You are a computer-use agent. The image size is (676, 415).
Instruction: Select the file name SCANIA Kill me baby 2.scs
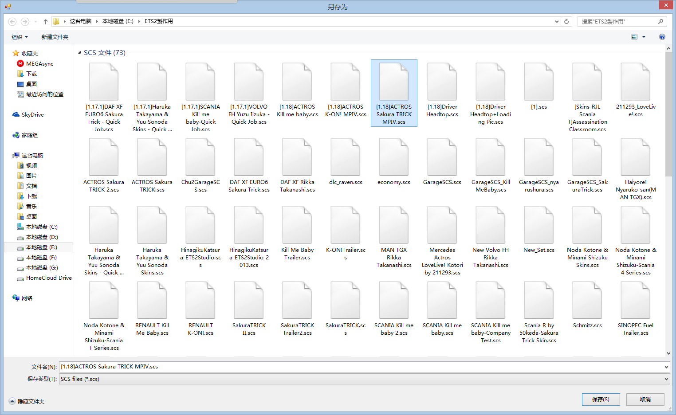click(x=394, y=329)
